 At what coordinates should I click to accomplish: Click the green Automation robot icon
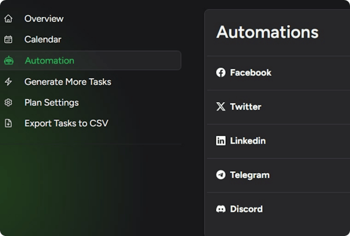tap(8, 61)
